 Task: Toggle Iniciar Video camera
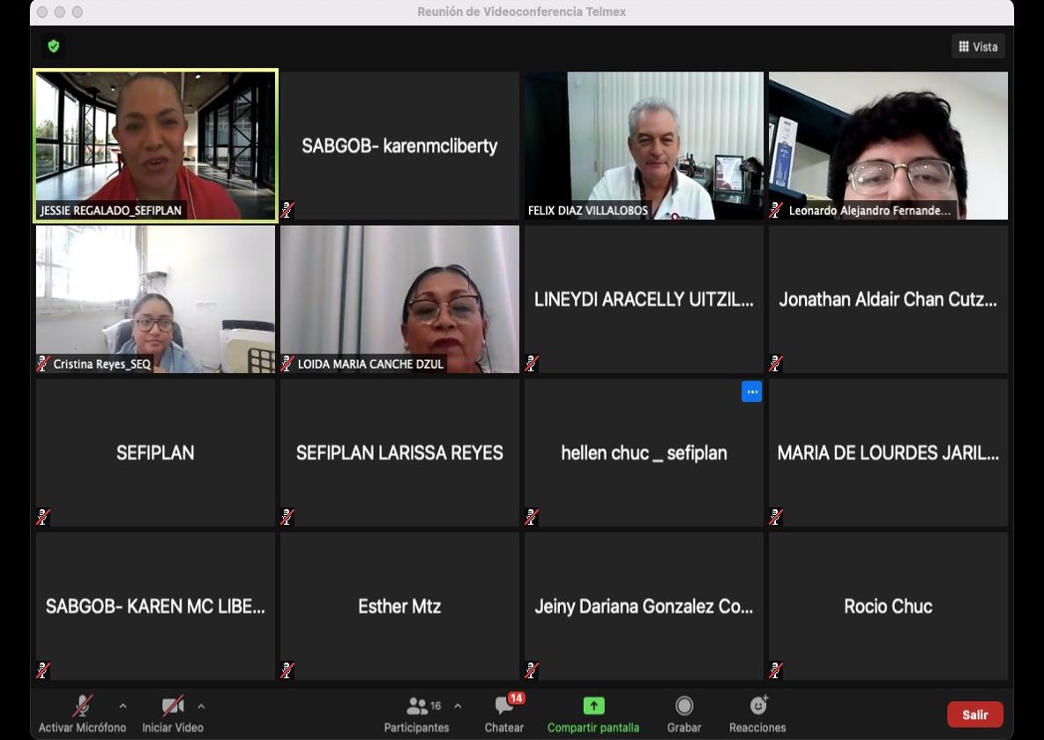click(173, 714)
